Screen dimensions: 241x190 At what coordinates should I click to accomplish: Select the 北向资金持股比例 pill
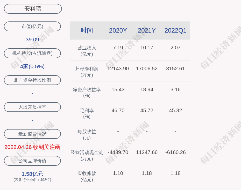[32, 80]
